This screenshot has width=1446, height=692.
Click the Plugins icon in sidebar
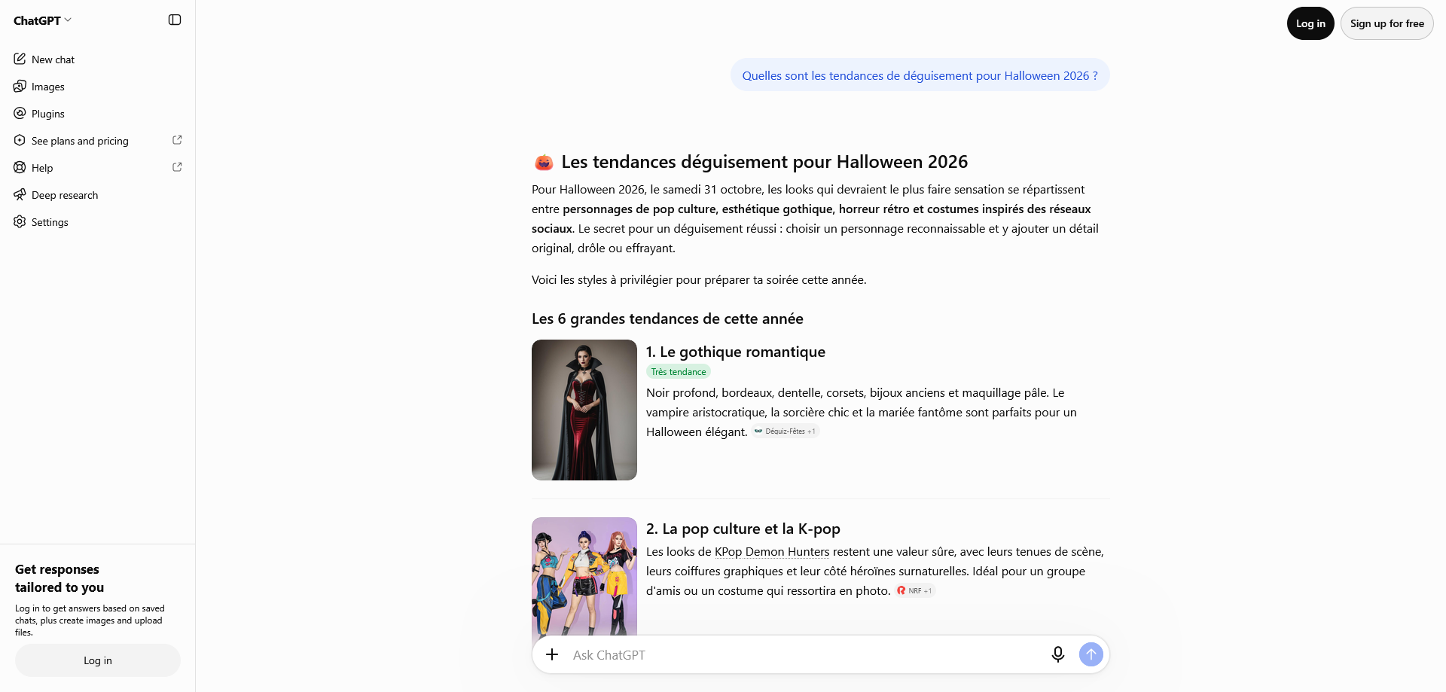pos(20,113)
